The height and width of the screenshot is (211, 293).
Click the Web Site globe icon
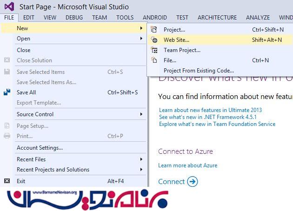[154, 40]
